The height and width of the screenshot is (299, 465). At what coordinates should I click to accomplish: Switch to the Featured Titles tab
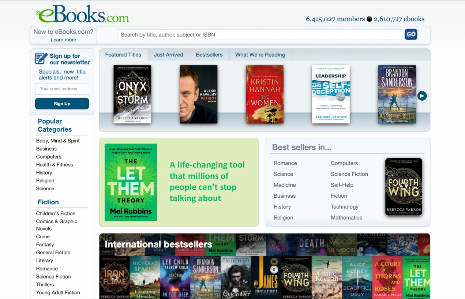123,55
